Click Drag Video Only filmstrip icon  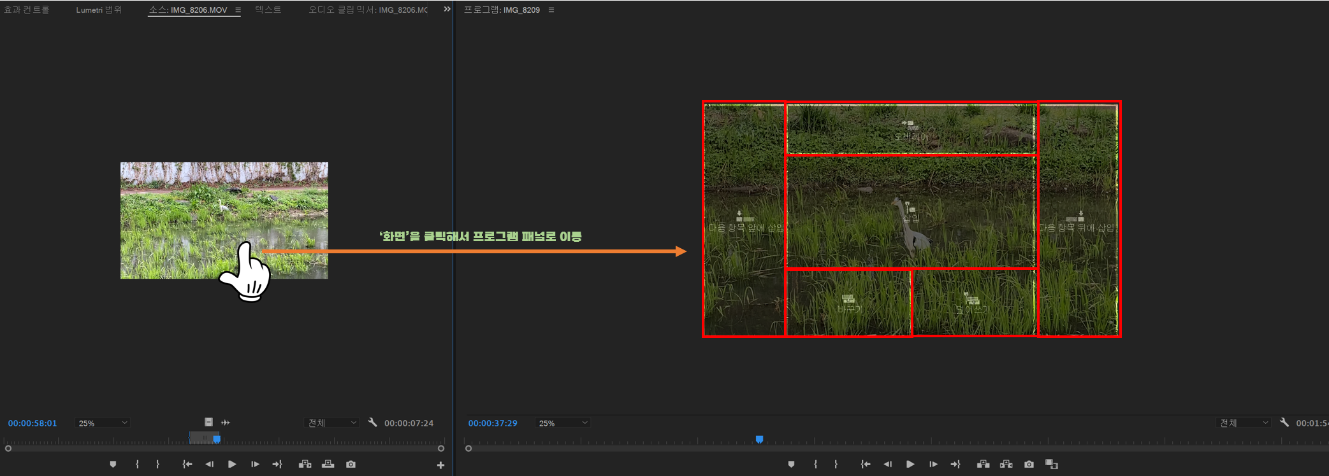point(208,422)
